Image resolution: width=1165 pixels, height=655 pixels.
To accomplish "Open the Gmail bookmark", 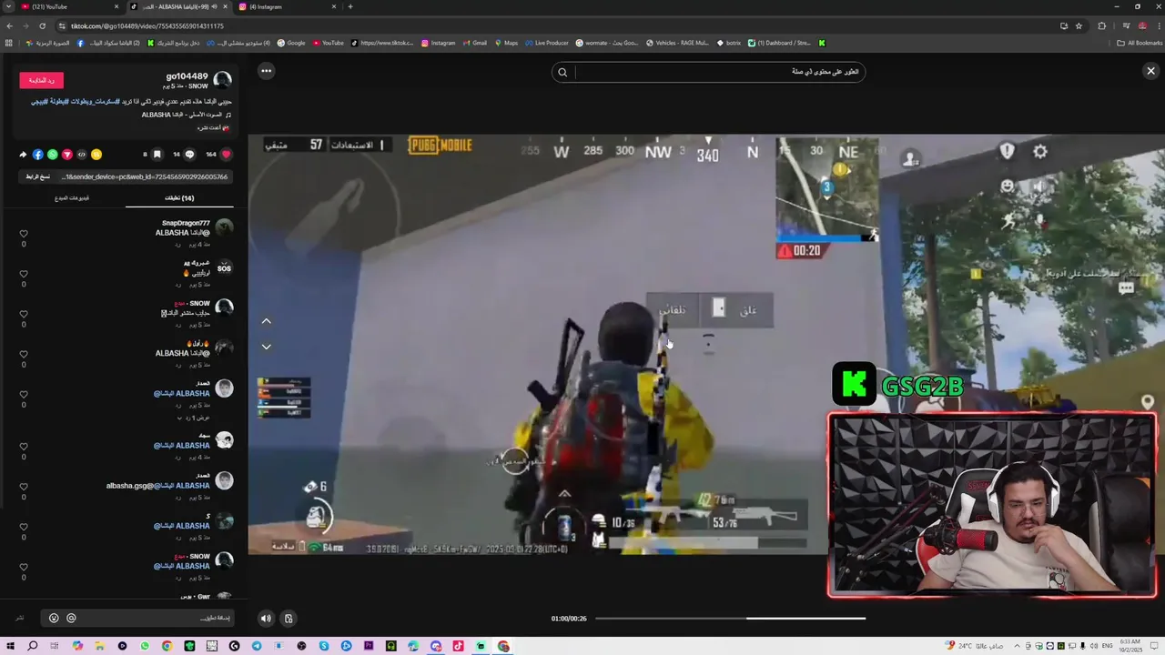I will coord(475,43).
